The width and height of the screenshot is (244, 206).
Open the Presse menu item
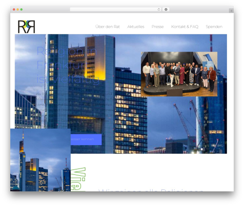[158, 27]
